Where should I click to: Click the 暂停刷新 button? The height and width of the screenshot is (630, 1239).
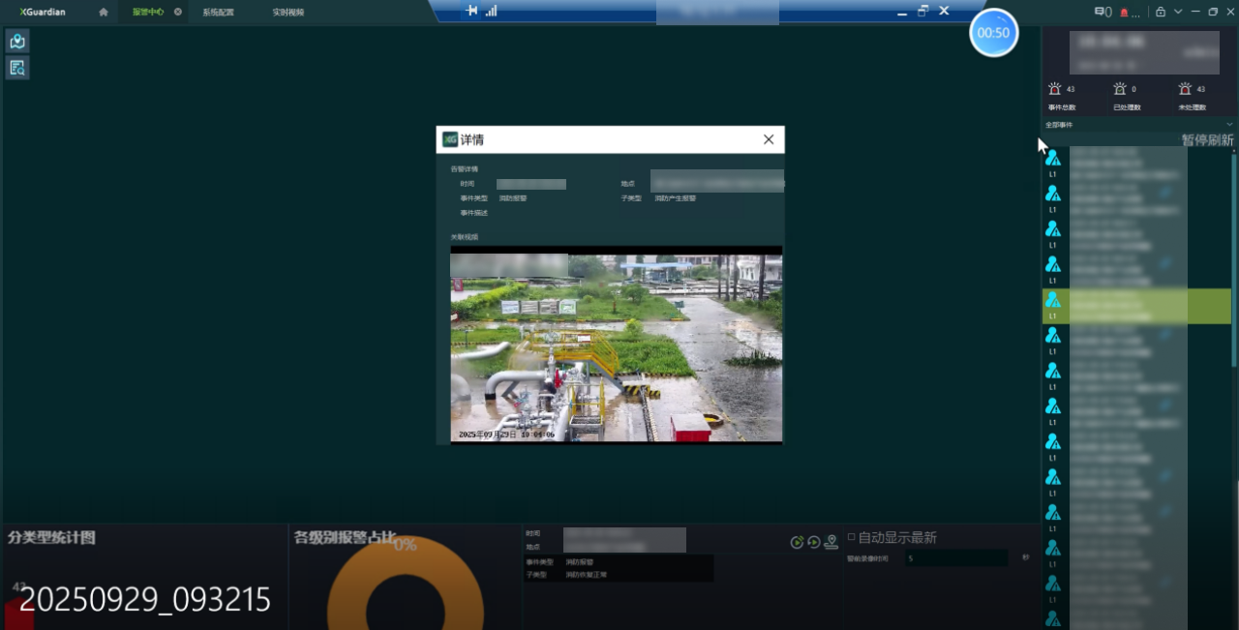1206,140
